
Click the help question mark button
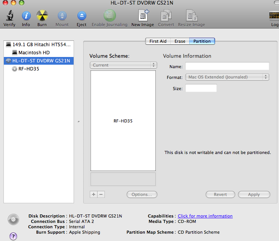click(13, 236)
